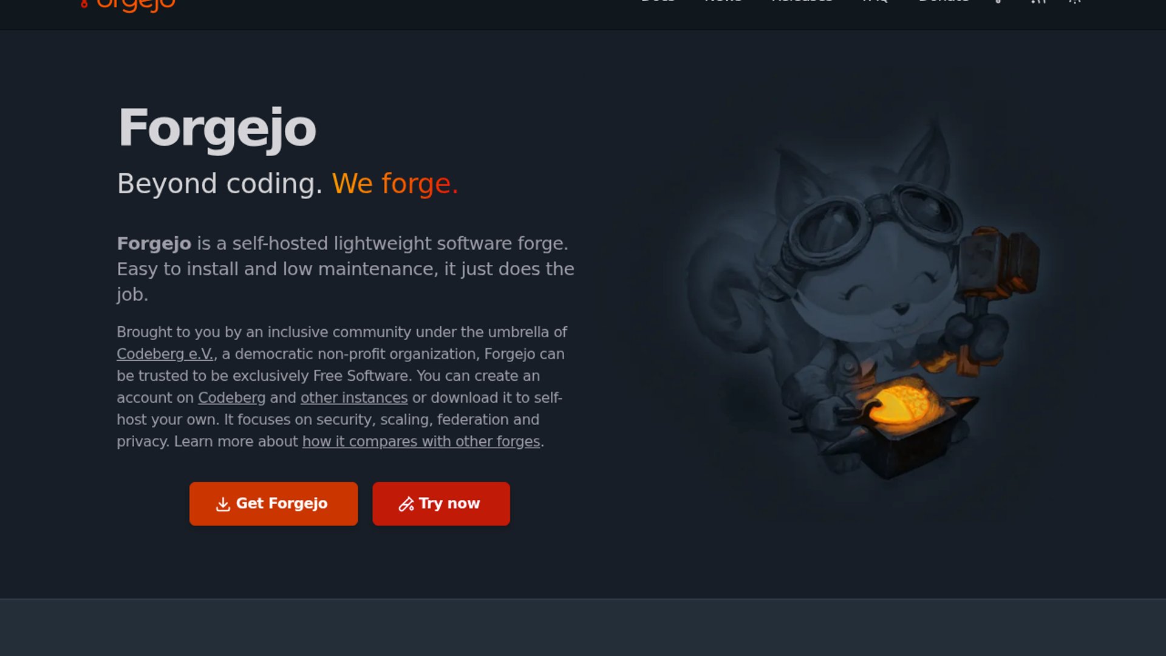Screen dimensions: 1166x656
Task: Click the download icon in Get Forgejo
Action: pyautogui.click(x=223, y=504)
